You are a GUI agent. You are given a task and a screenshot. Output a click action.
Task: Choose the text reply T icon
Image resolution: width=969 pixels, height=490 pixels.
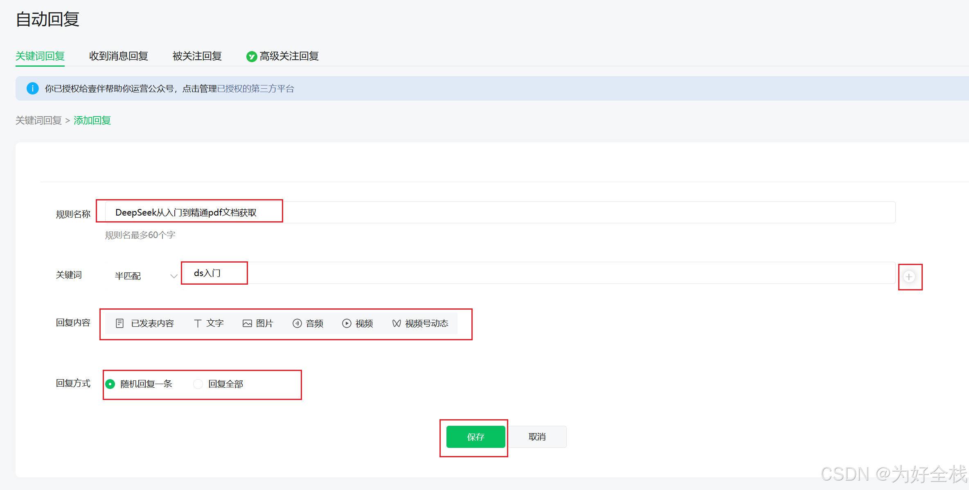(x=198, y=324)
